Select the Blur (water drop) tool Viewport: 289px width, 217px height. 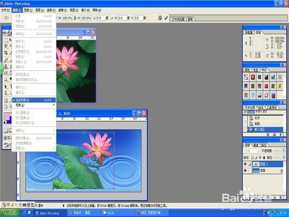(6, 79)
